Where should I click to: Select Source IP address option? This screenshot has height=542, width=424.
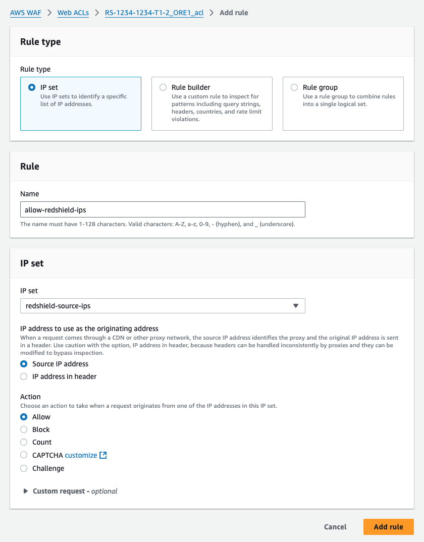(x=24, y=364)
